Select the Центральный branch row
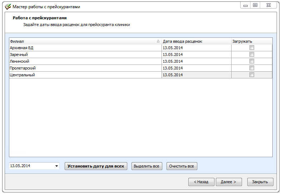 coord(85,75)
